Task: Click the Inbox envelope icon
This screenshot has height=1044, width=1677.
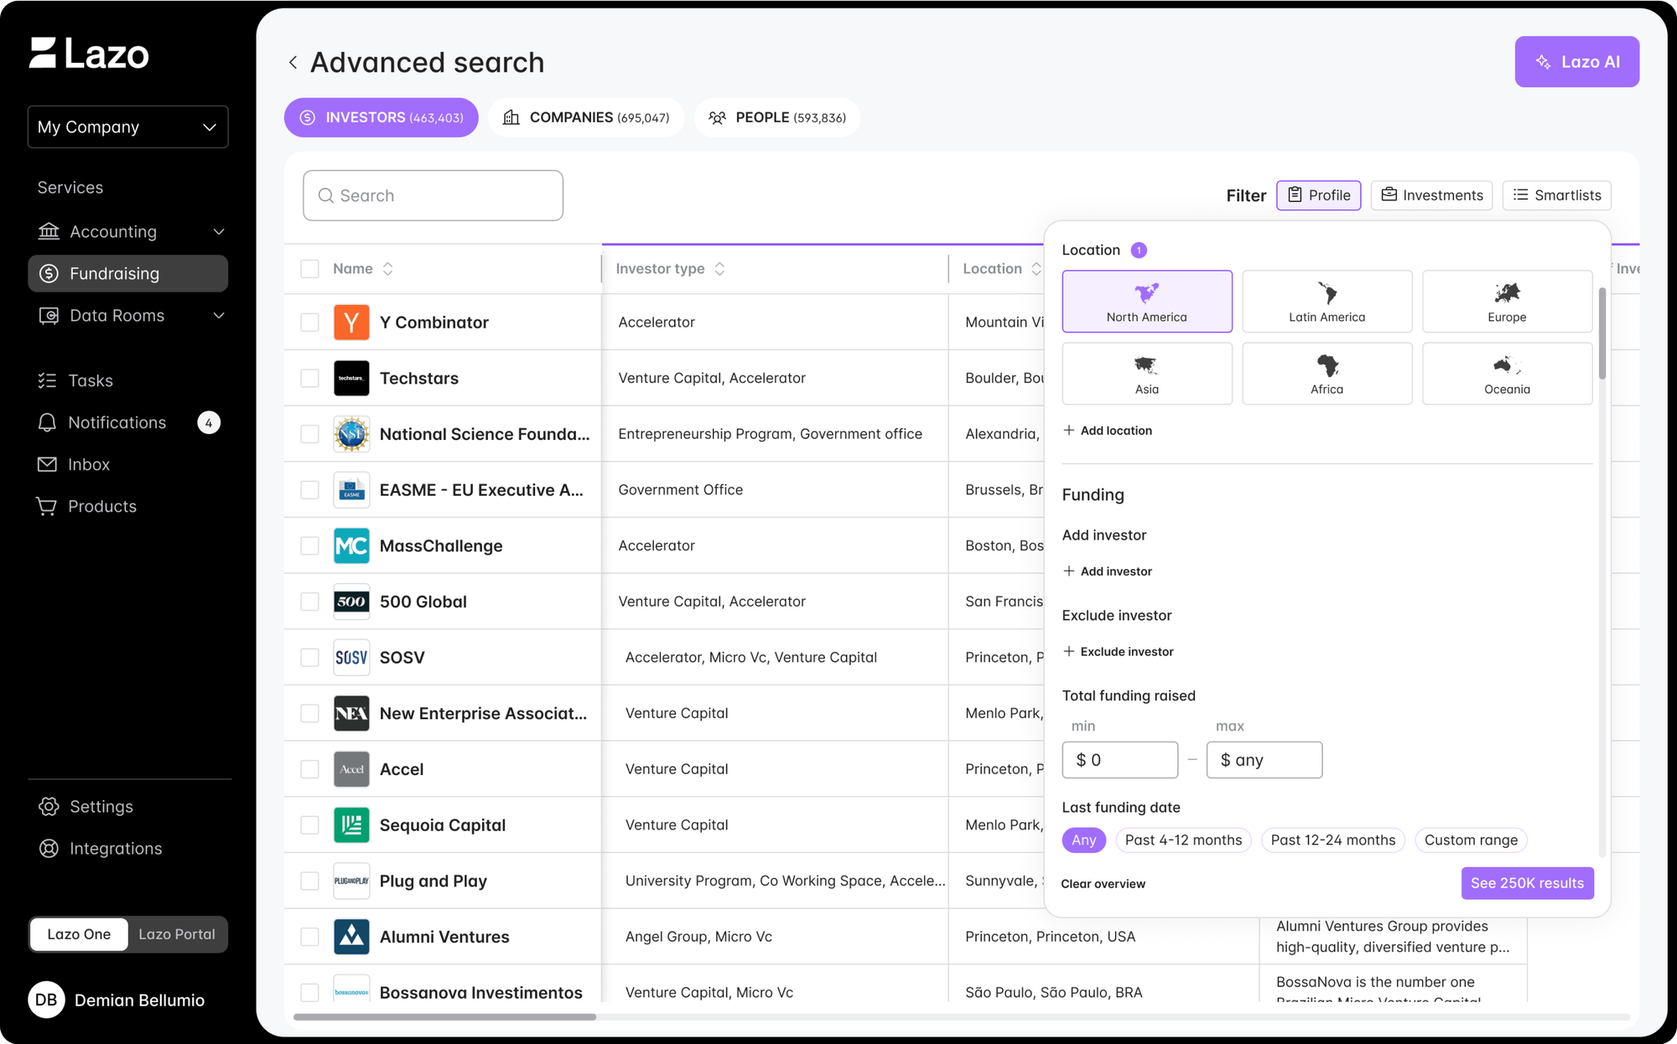Action: (48, 464)
